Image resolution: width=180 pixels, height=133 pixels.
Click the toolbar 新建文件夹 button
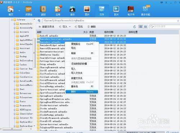click(46, 27)
